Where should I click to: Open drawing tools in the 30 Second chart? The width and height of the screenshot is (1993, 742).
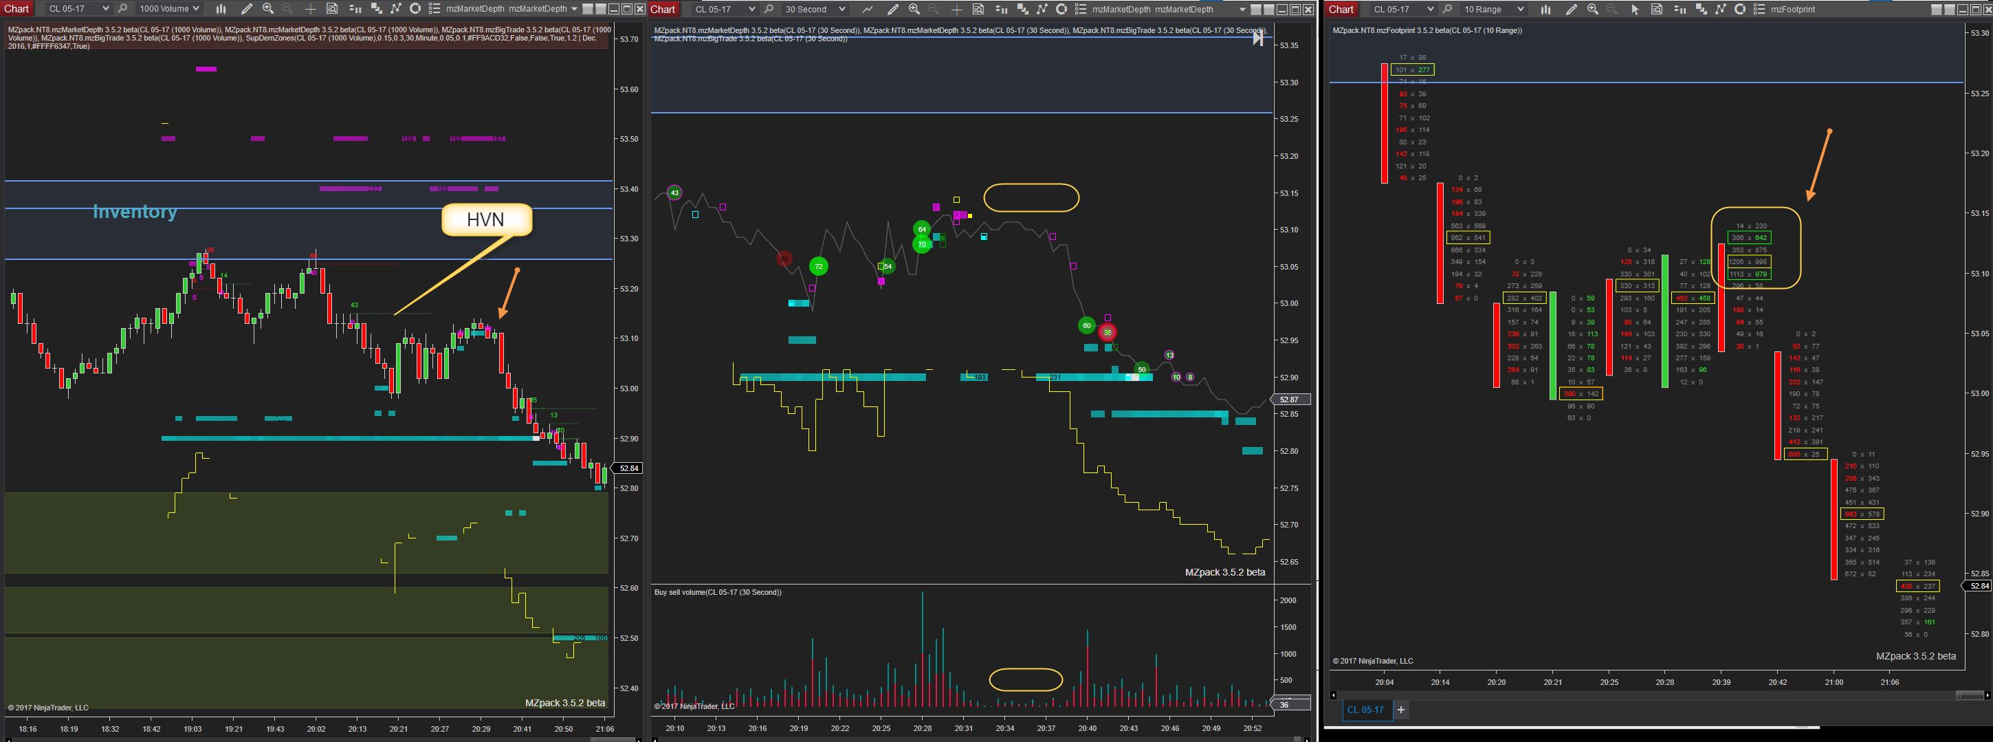point(893,8)
